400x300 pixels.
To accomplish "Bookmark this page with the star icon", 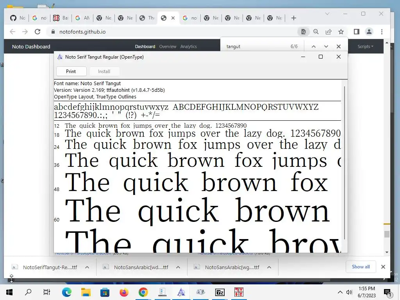I will [x=341, y=32].
